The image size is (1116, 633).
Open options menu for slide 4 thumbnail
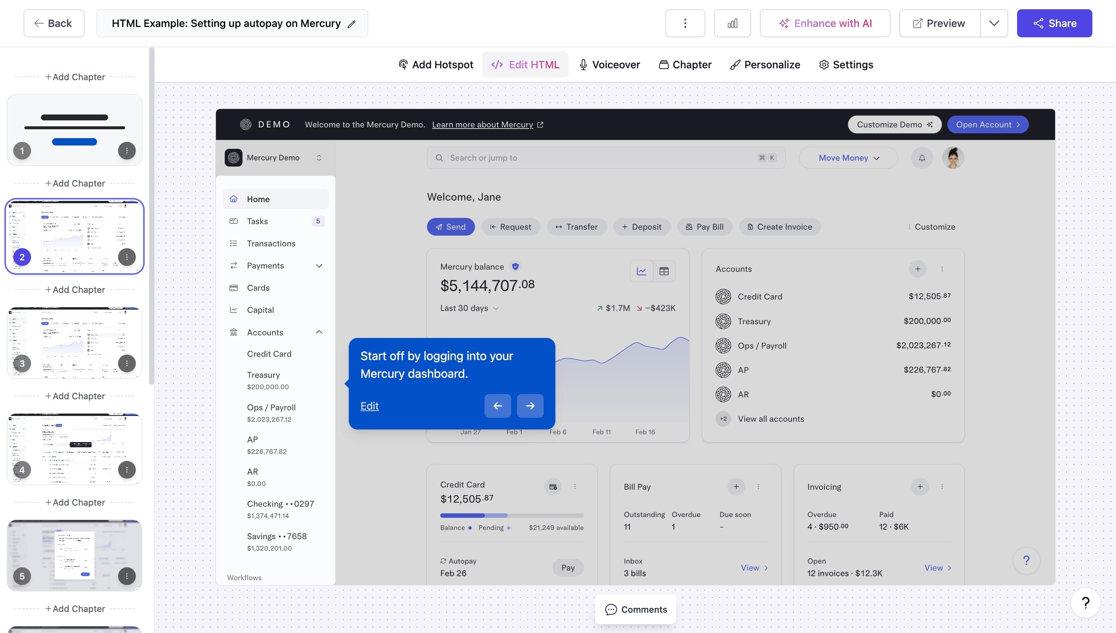pos(127,469)
